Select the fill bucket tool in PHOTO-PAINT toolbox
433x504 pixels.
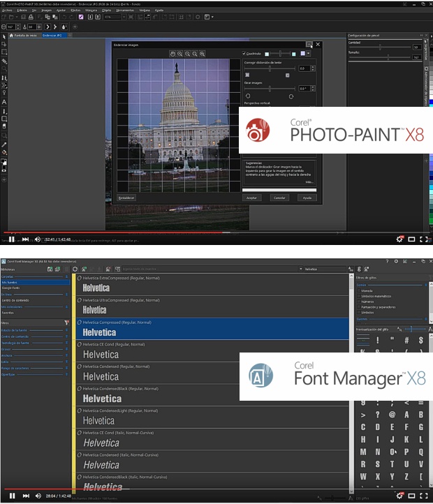pos(4,152)
